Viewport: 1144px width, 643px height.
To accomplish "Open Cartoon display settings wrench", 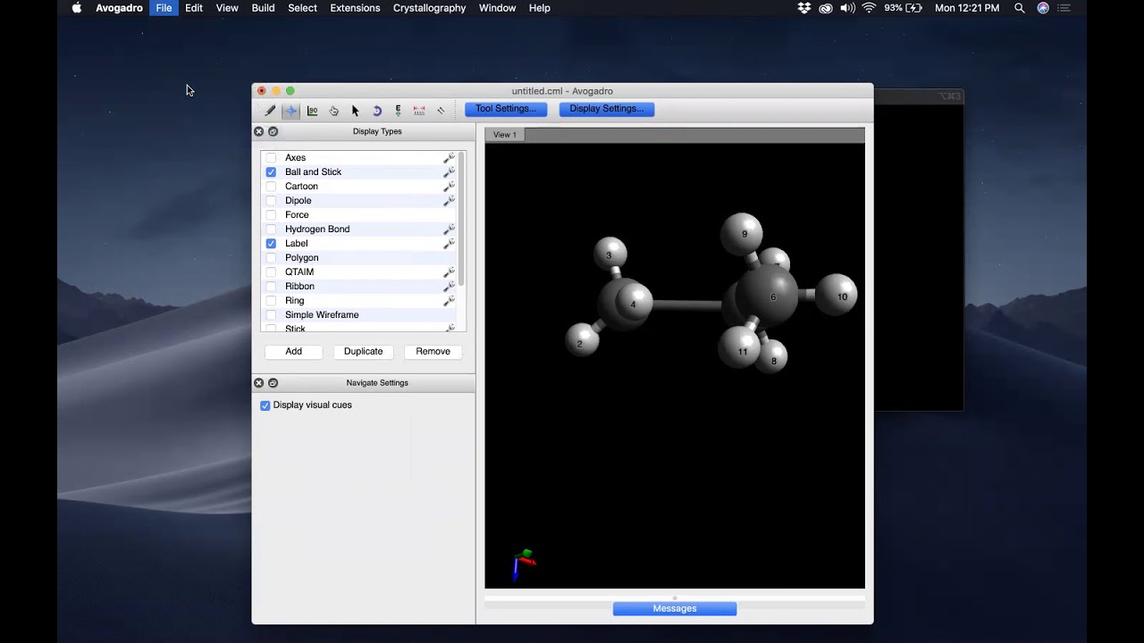I will (450, 186).
